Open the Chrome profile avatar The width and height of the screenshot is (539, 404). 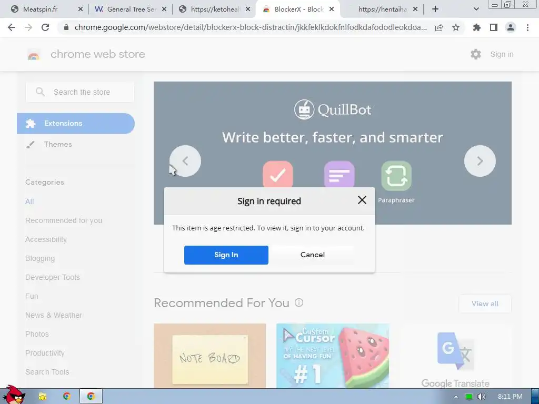tap(511, 27)
